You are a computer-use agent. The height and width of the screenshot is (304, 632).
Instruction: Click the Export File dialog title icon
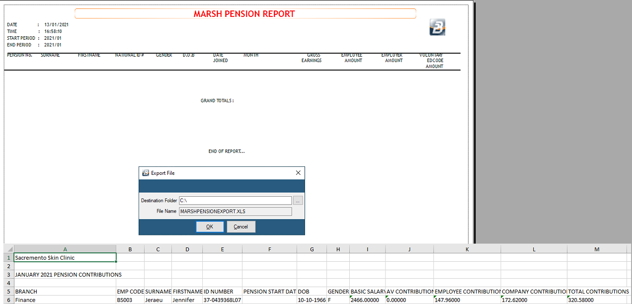[x=146, y=173]
